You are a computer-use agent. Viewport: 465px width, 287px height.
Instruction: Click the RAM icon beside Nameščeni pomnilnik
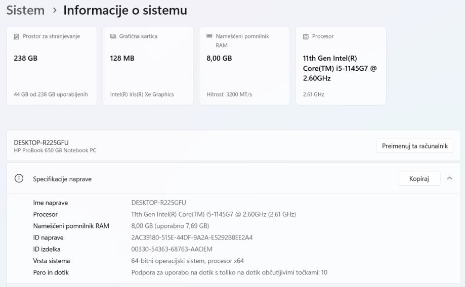209,36
